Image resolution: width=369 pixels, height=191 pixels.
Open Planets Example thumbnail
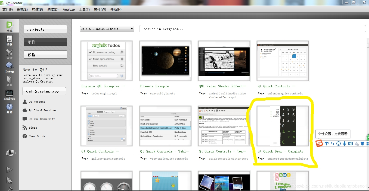(165, 61)
